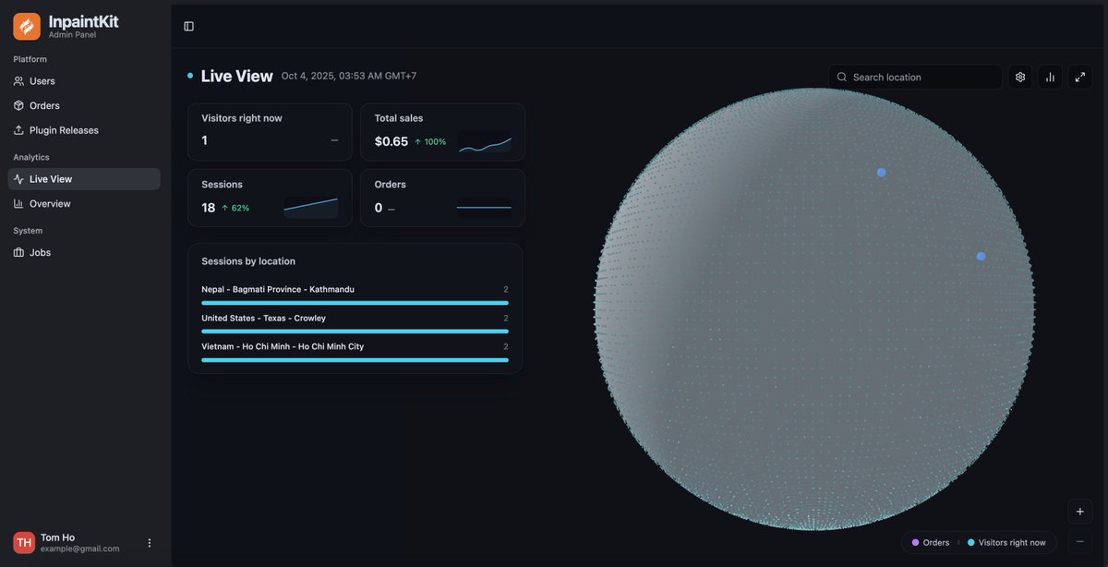Click the TH user avatar
Viewport: 1108px width, 567px height.
point(24,543)
